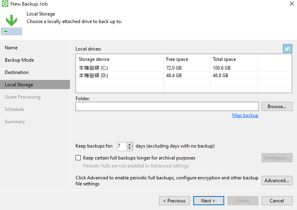Click Next to continue the wizard
Image resolution: width=297 pixels, height=210 pixels.
(208, 201)
